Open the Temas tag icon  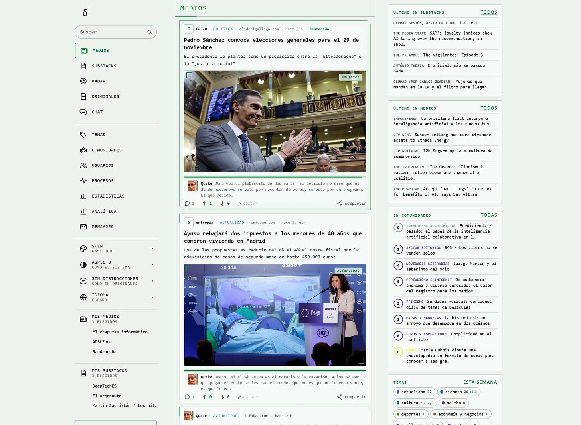(x=83, y=135)
